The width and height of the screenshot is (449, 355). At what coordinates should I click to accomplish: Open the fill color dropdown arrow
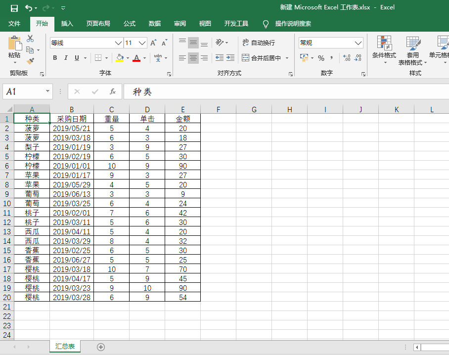(128, 58)
